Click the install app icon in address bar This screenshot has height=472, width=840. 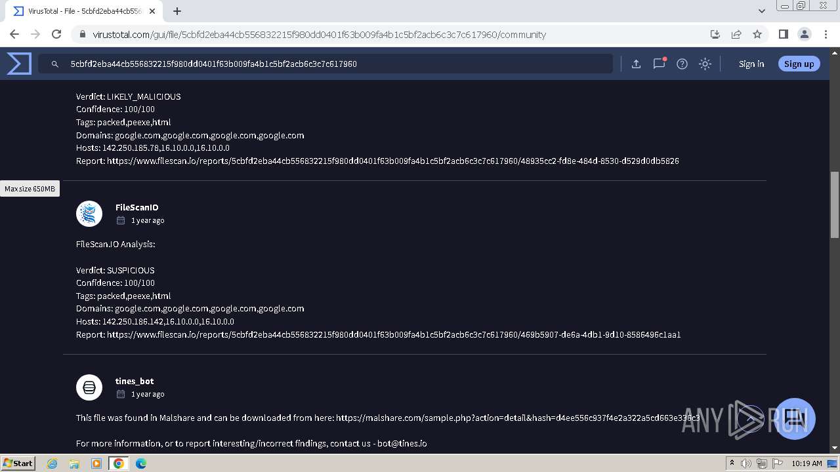715,34
